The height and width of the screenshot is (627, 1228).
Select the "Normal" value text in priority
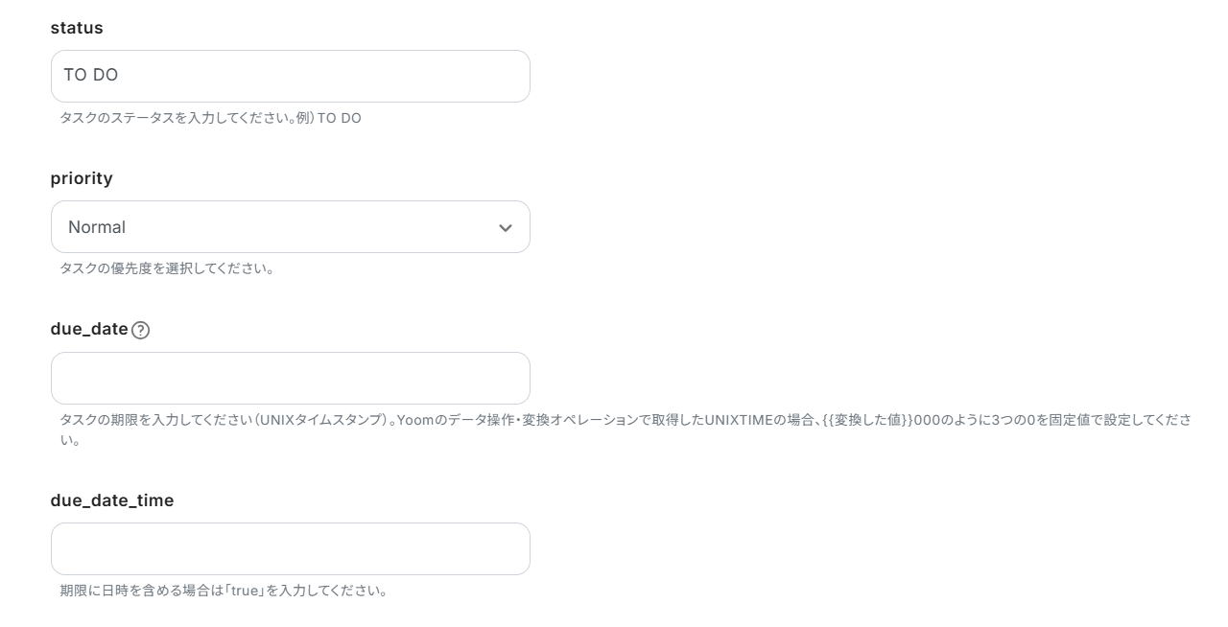[97, 227]
